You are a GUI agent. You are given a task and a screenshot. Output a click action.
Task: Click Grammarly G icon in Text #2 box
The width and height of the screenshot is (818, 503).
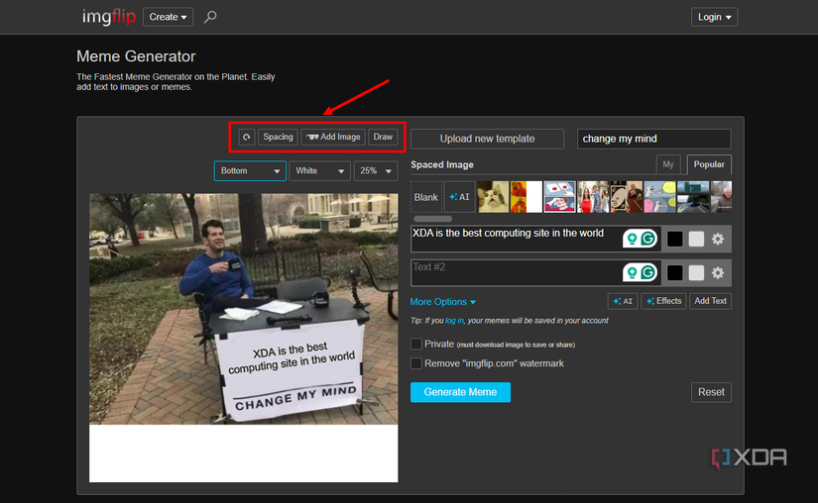tap(648, 272)
